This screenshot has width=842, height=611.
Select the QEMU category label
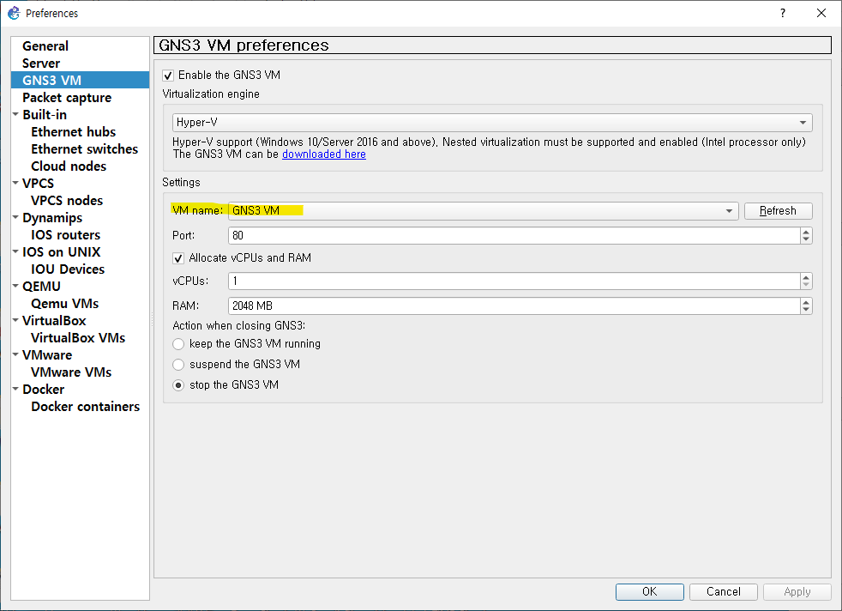(x=41, y=287)
